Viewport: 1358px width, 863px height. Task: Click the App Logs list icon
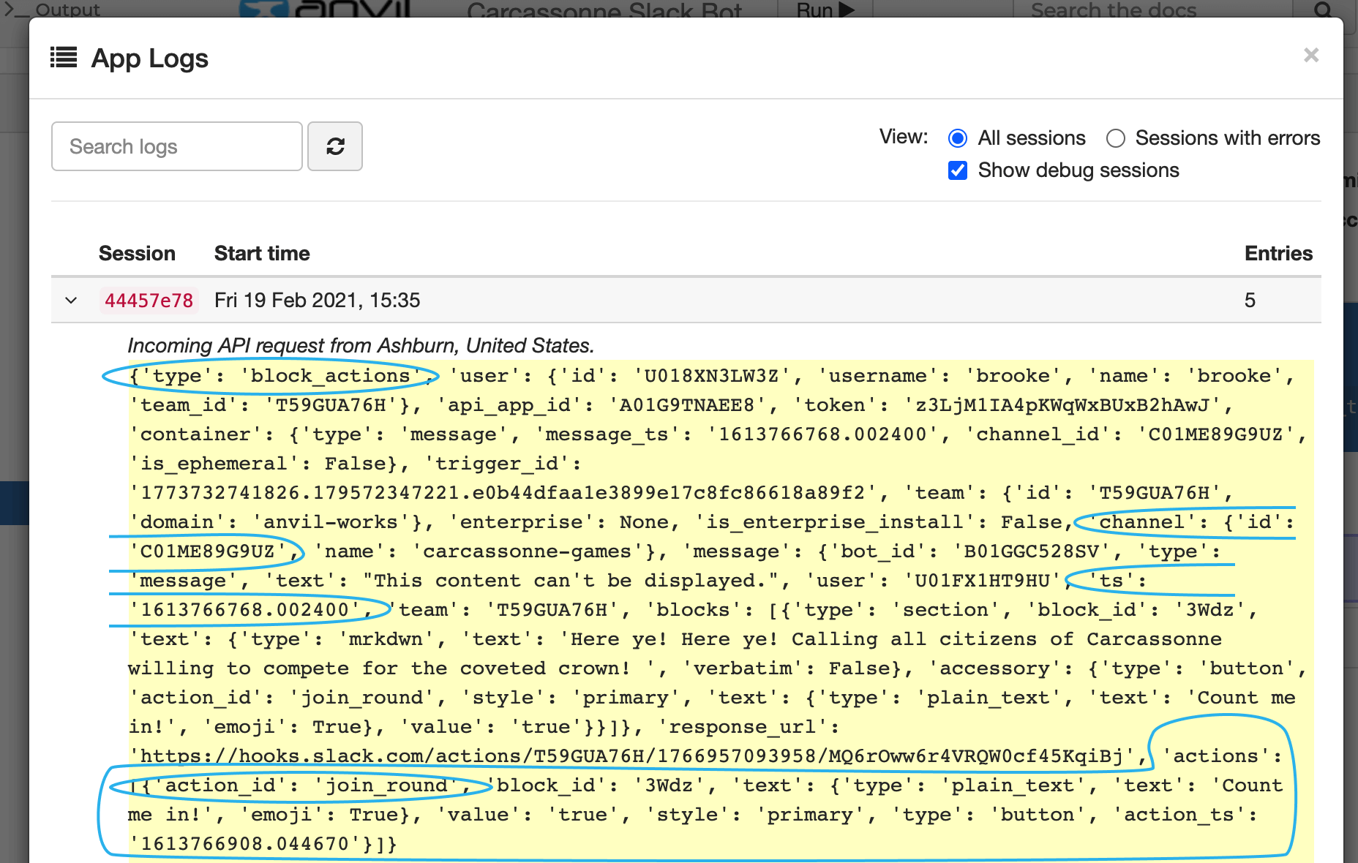(x=64, y=58)
